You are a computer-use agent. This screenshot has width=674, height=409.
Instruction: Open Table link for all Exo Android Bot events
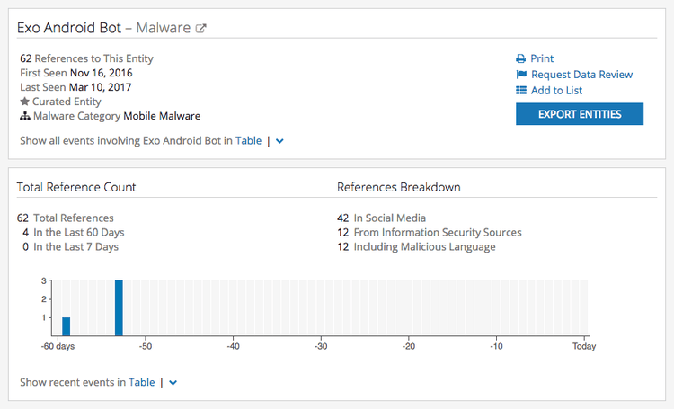point(248,141)
